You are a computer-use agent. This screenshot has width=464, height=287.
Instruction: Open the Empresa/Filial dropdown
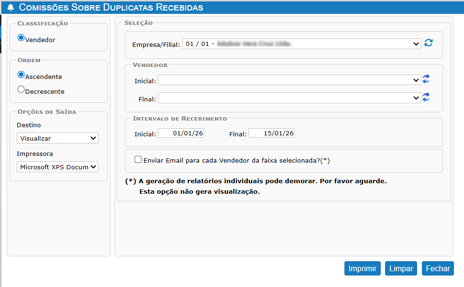pos(301,44)
